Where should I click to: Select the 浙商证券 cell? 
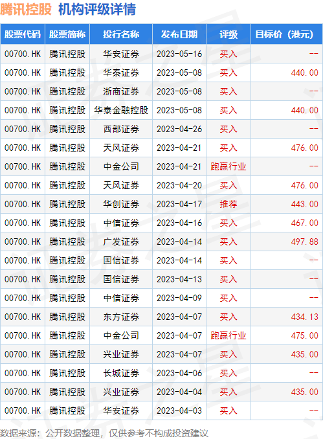pos(121,91)
